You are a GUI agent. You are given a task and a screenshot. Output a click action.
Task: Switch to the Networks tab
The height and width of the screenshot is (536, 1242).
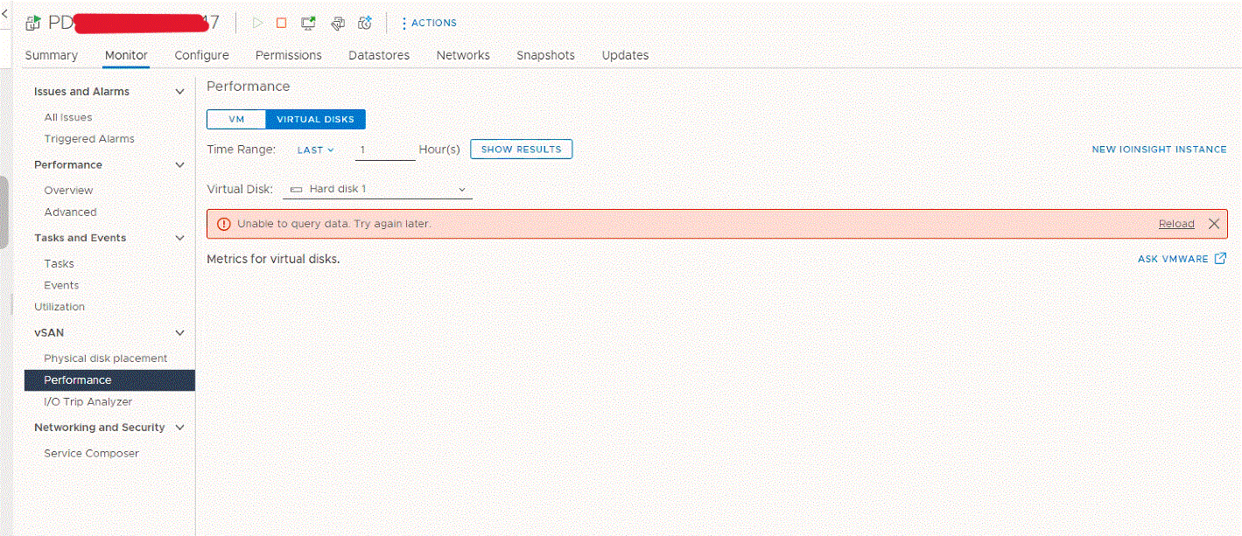[x=463, y=55]
